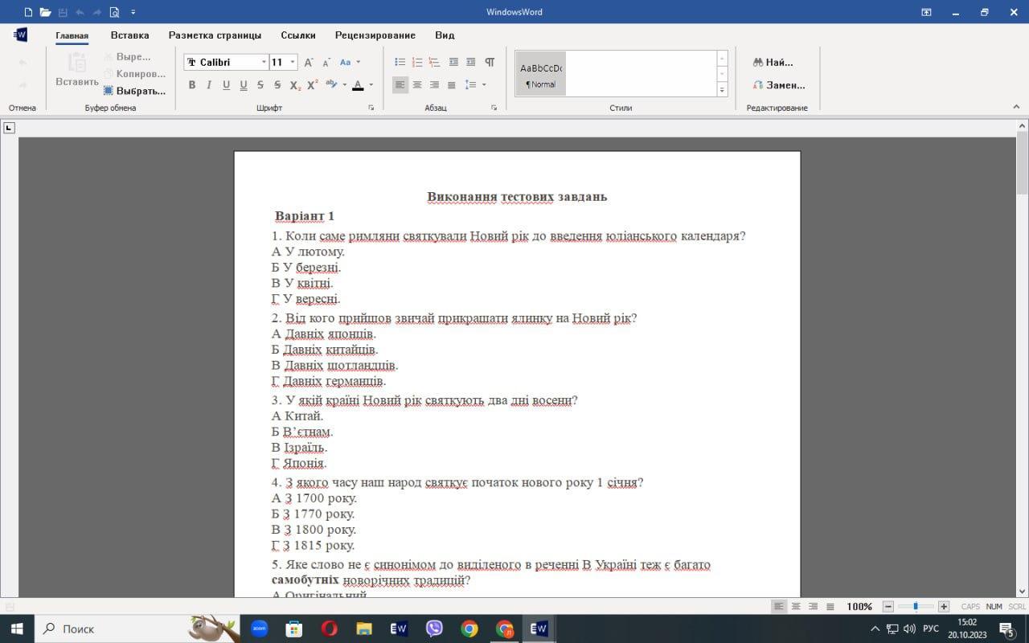Viewport: 1029px width, 643px height.
Task: Open the font size dropdown
Action: point(293,63)
